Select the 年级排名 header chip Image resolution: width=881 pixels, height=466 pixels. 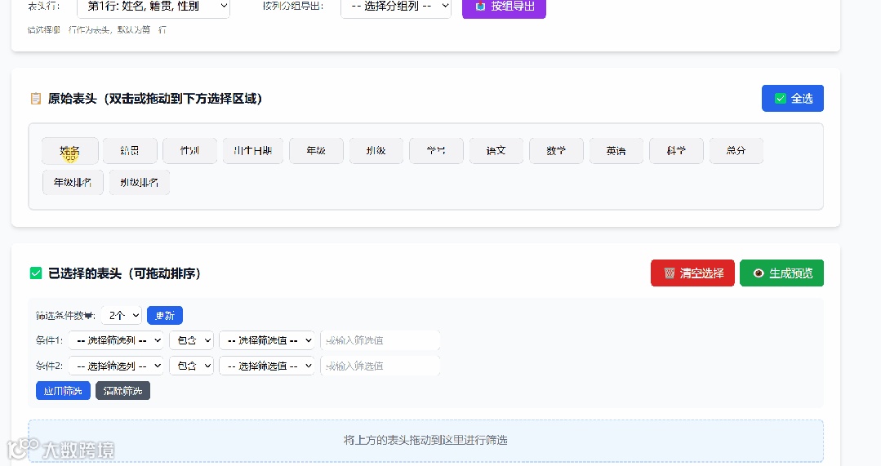point(73,183)
